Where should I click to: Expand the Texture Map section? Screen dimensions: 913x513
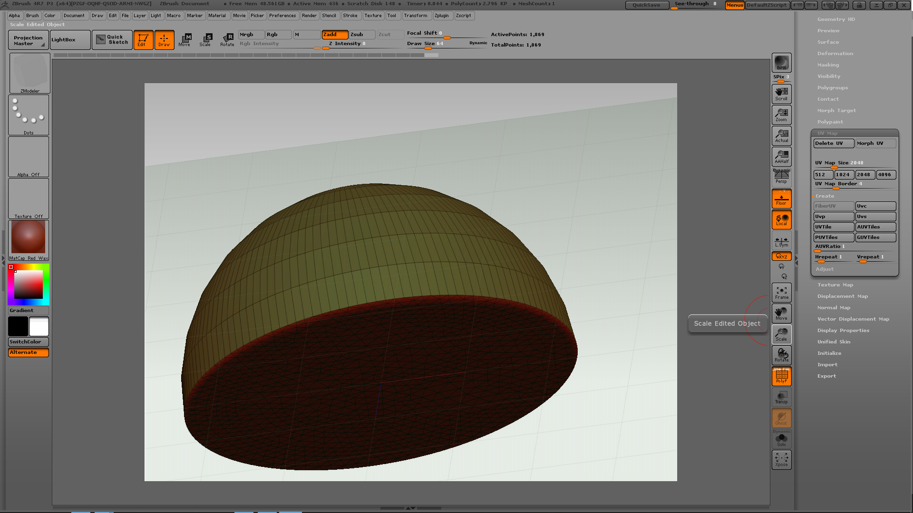(x=835, y=285)
